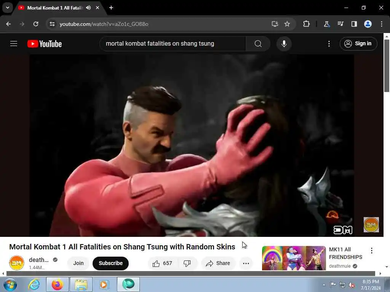Click the scroll-right arrow of horizontal scrollbar
The height and width of the screenshot is (292, 390).
pos(380,274)
